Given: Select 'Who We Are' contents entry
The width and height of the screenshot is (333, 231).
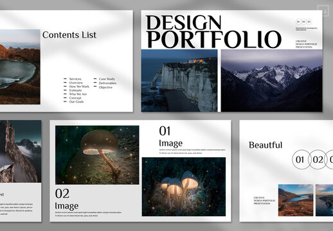Looking at the screenshot, I should click(78, 94).
